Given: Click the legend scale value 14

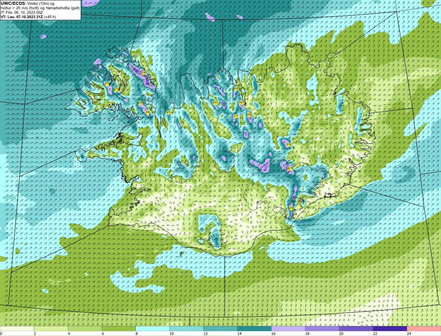Looking at the screenshot, I should (239, 334).
